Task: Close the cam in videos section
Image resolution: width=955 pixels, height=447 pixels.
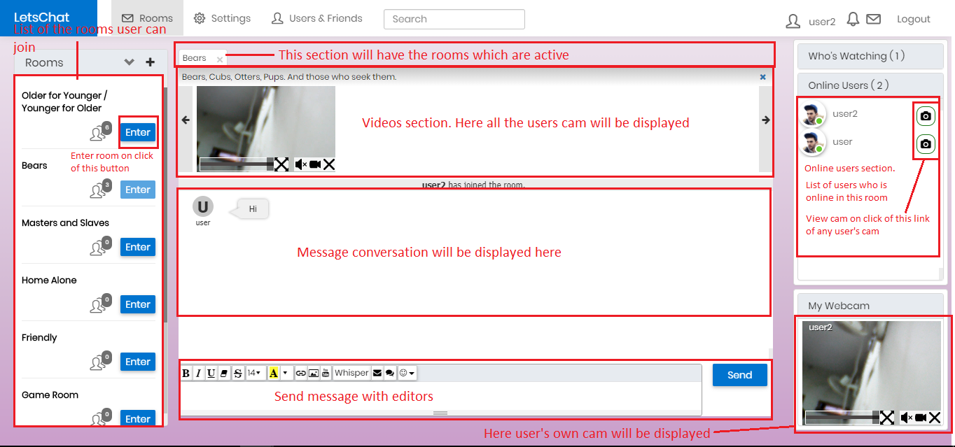Action: [329, 164]
